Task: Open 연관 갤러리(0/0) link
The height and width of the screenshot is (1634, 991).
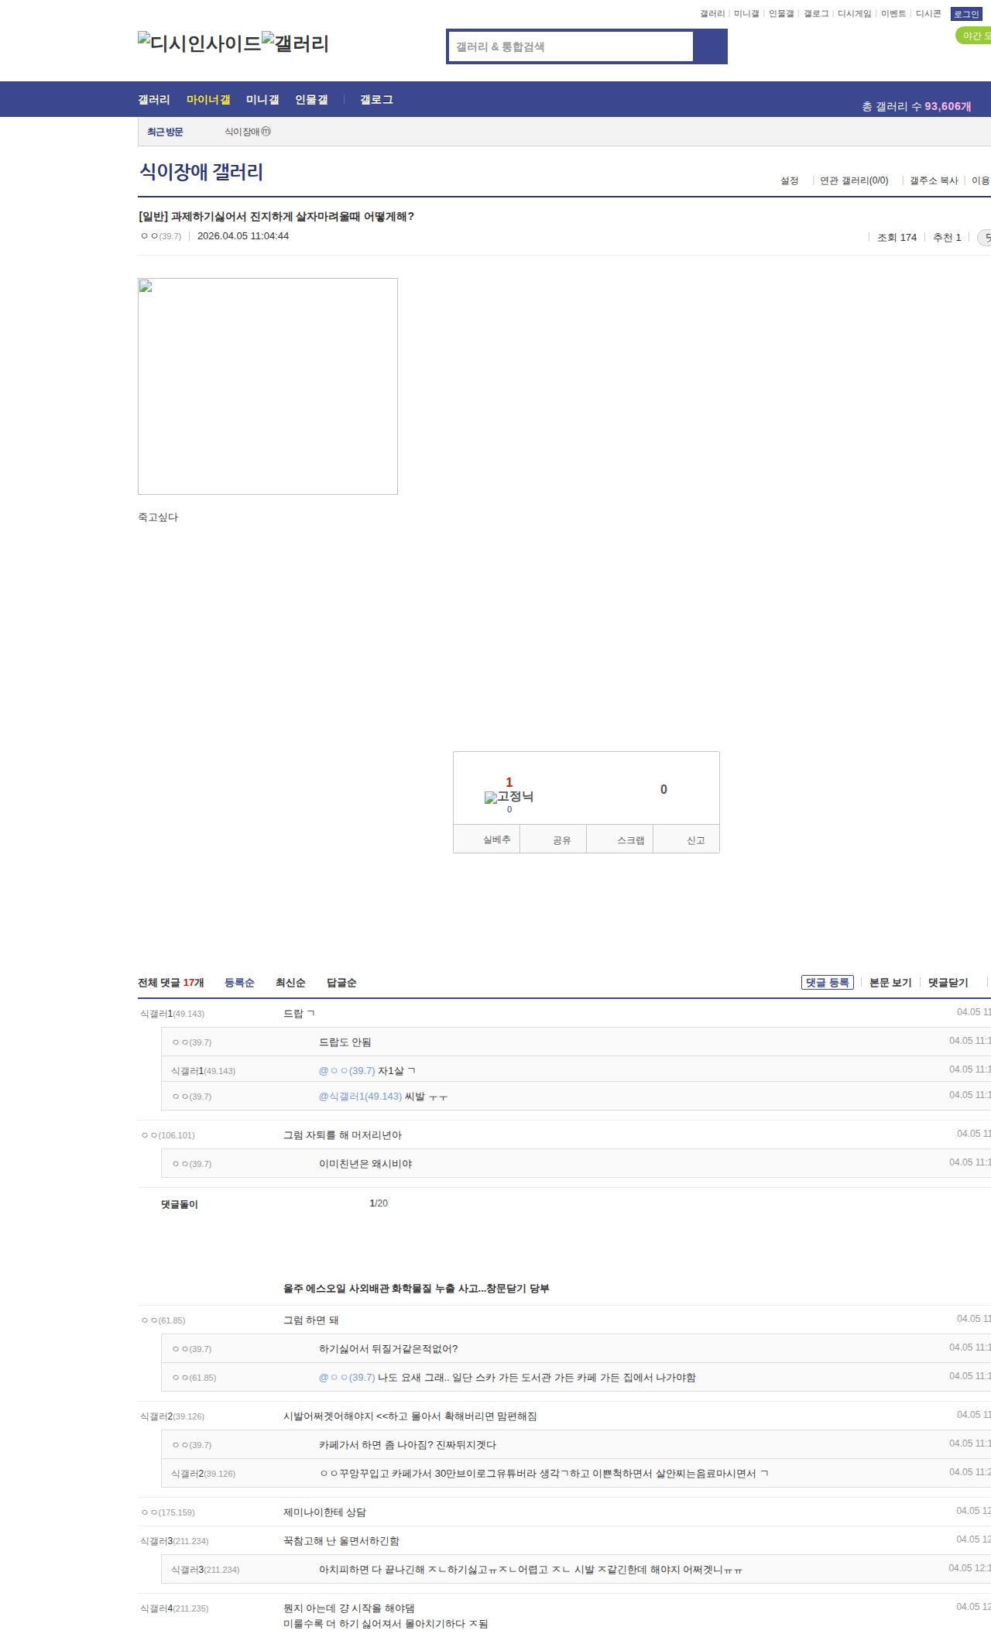Action: coord(854,180)
